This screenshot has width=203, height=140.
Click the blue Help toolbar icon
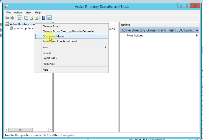(x=44, y=18)
